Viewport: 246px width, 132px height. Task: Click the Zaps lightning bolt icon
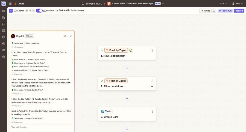click(x=16, y=4)
